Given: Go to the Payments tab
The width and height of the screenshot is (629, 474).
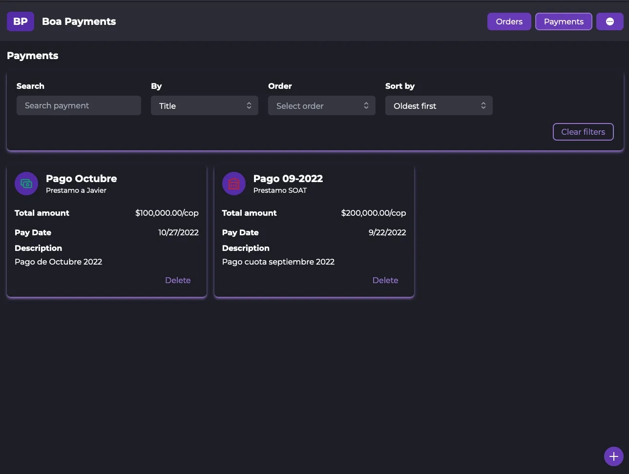Looking at the screenshot, I should [x=564, y=21].
